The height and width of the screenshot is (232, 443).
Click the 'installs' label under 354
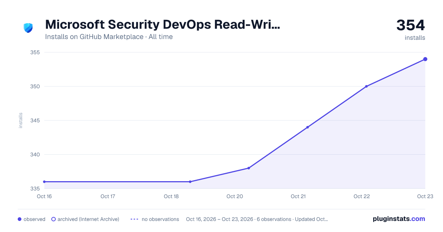pos(415,38)
